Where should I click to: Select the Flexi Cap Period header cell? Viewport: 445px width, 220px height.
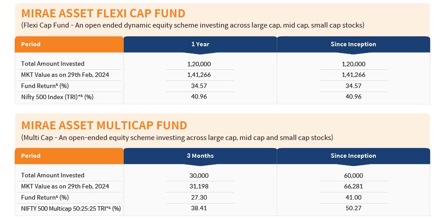[x=69, y=44]
